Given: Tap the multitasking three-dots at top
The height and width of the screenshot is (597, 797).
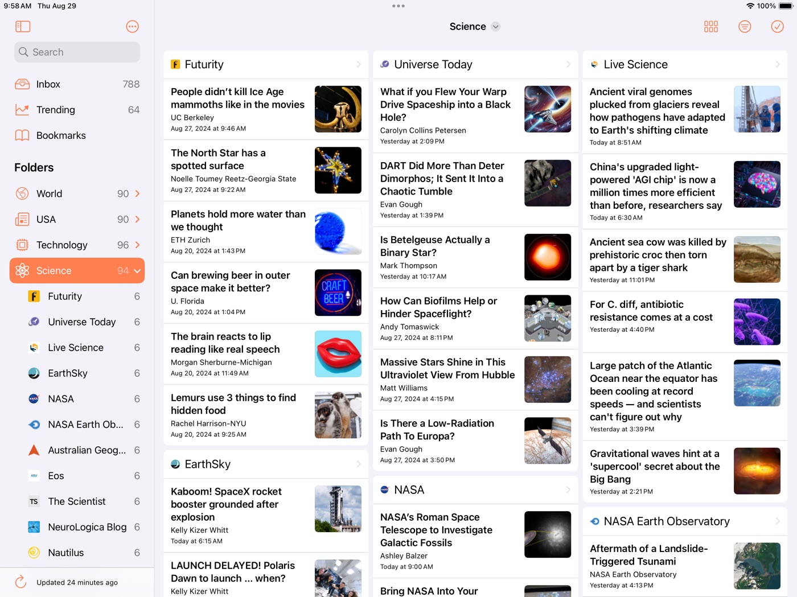Looking at the screenshot, I should point(398,6).
